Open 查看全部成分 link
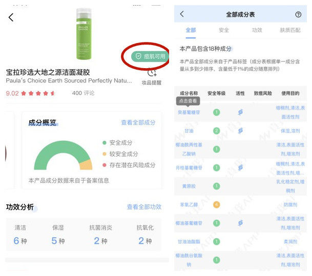 (x=138, y=122)
